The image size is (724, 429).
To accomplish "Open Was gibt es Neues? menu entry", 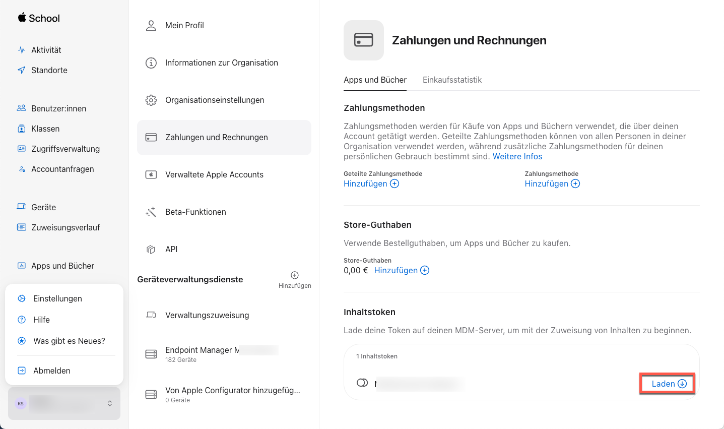I will click(x=69, y=341).
